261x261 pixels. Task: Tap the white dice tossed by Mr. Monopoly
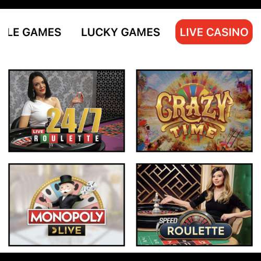coord(89,187)
